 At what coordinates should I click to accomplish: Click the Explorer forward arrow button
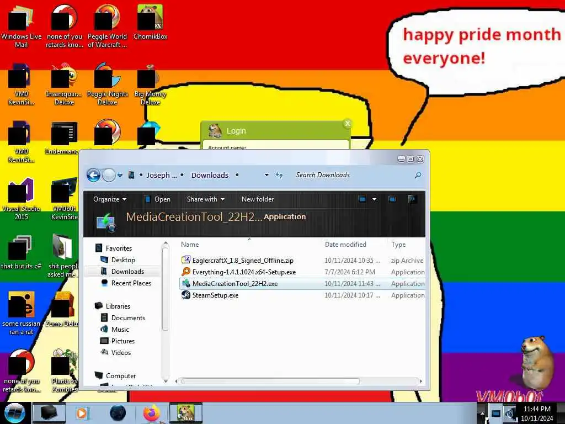tap(109, 175)
